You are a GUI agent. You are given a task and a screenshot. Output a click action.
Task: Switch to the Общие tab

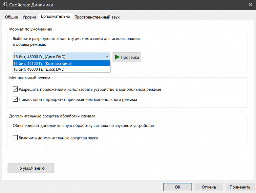point(11,17)
